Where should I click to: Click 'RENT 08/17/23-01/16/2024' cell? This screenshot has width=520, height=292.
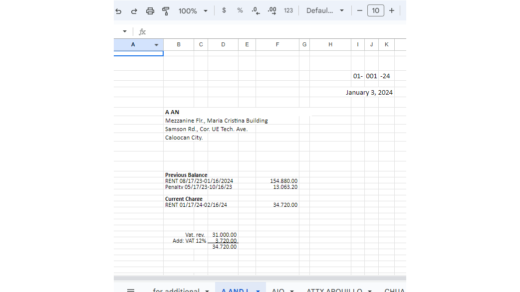[x=199, y=181]
